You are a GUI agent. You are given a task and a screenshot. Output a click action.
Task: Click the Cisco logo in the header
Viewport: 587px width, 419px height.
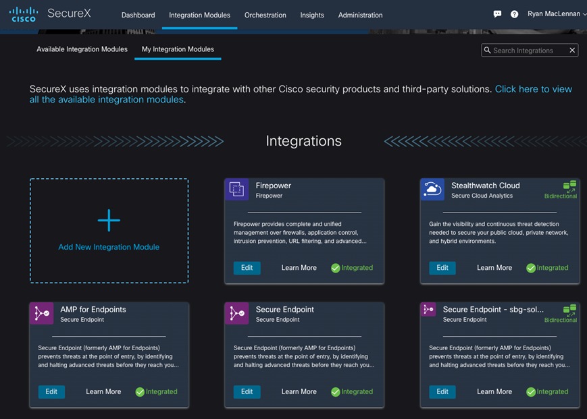click(24, 14)
